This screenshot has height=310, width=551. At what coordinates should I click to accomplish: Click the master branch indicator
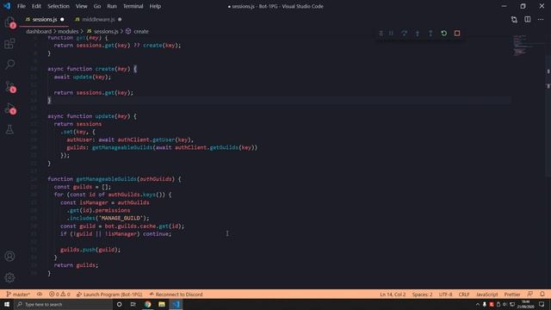click(x=18, y=294)
